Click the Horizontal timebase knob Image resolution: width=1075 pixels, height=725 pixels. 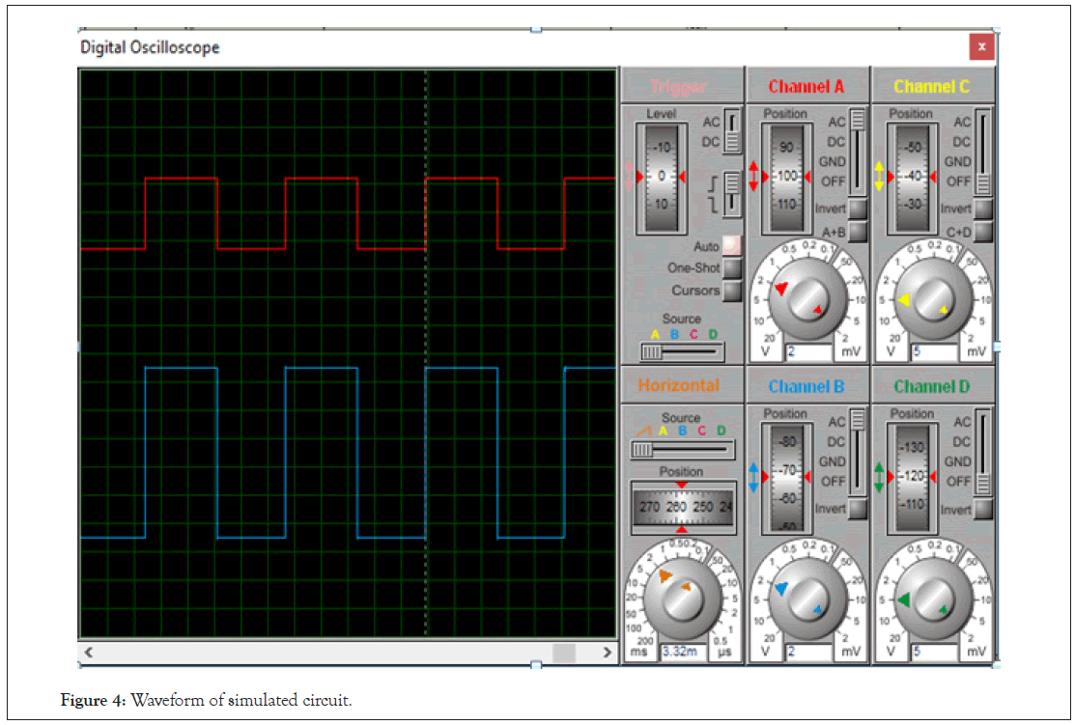point(682,598)
